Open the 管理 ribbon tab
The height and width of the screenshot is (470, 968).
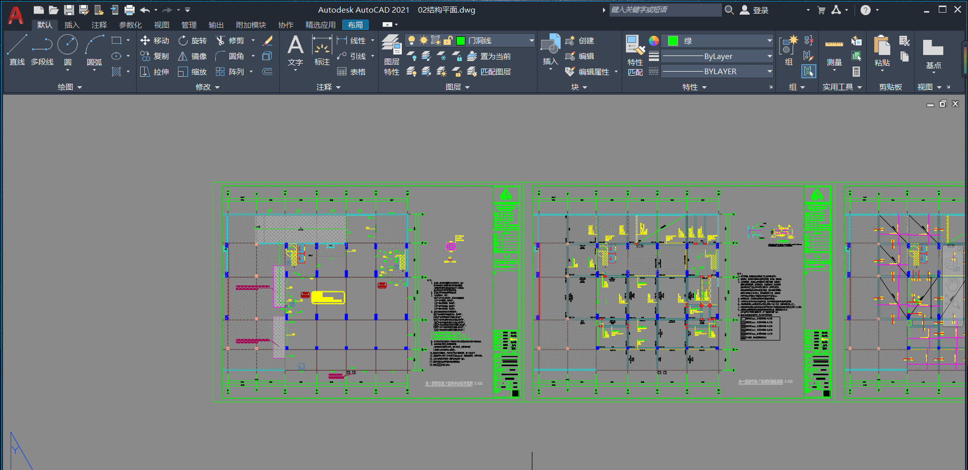189,25
